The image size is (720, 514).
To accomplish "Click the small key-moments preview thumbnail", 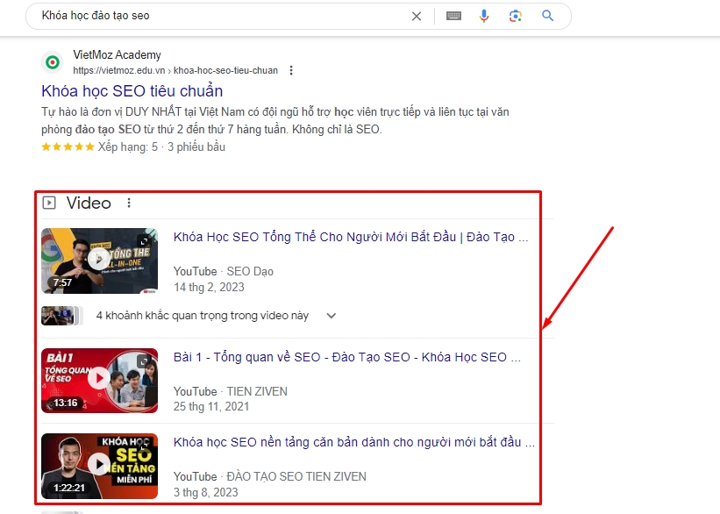I will [61, 316].
